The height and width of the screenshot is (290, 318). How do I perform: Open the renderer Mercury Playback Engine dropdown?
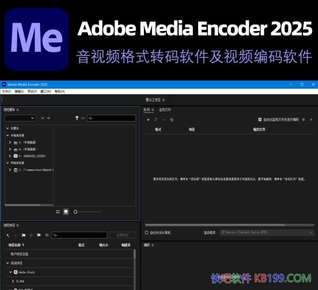266,232
